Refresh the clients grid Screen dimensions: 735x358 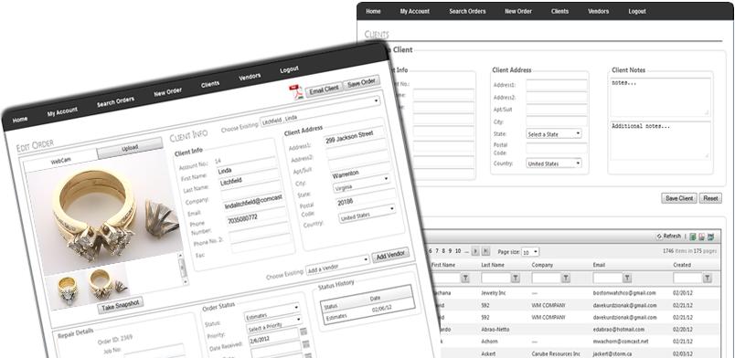tap(668, 237)
